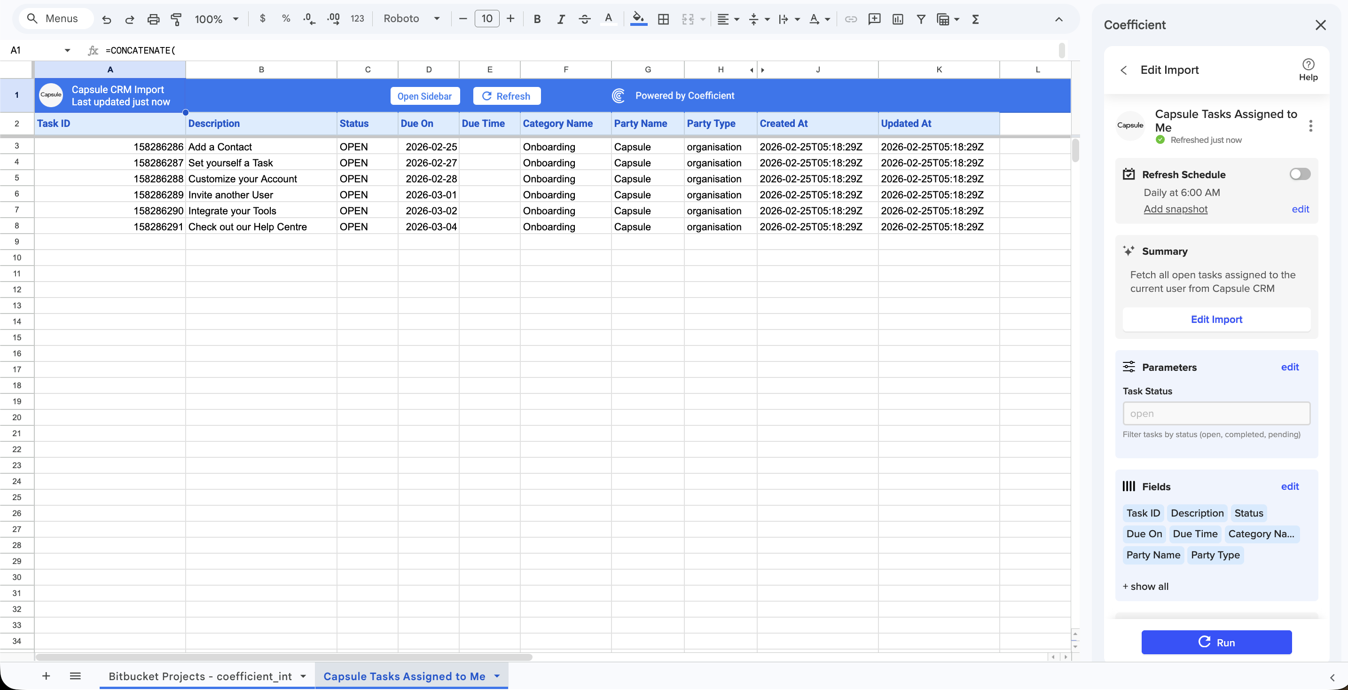Image resolution: width=1348 pixels, height=690 pixels.
Task: Click the Open Sidebar button
Action: click(424, 96)
